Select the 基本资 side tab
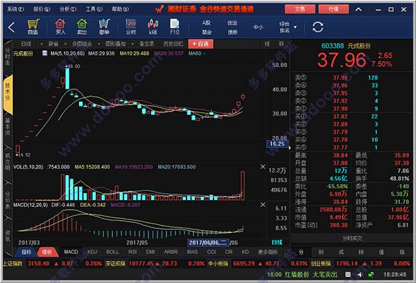The image size is (416, 283). 8,127
